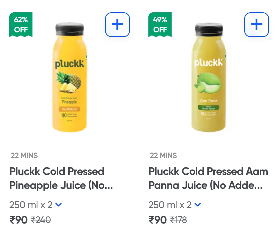Screen dimensions: 278x239
Task: Click the struck-through ₹178 original price
Action: pyautogui.click(x=179, y=220)
